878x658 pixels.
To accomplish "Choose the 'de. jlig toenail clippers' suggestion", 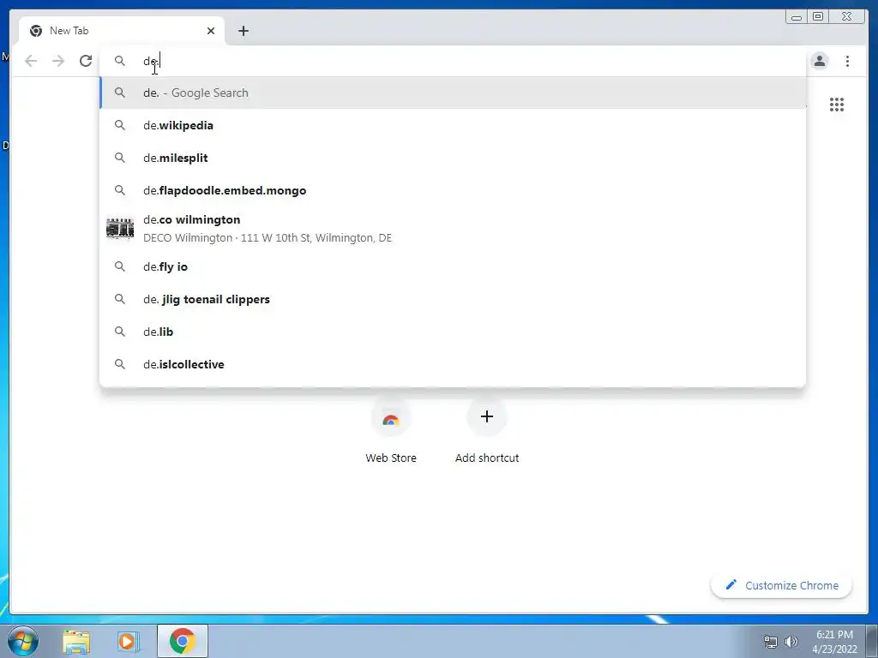I will pos(453,299).
